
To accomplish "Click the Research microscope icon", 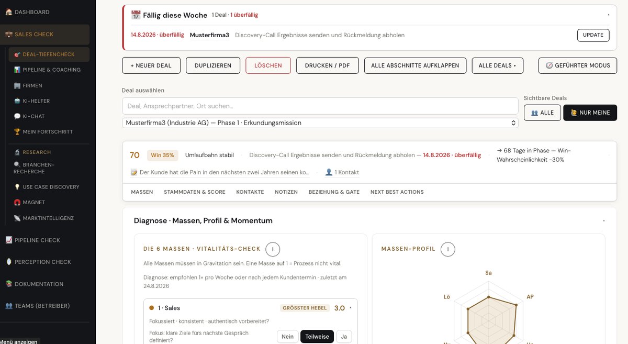I will (17, 152).
